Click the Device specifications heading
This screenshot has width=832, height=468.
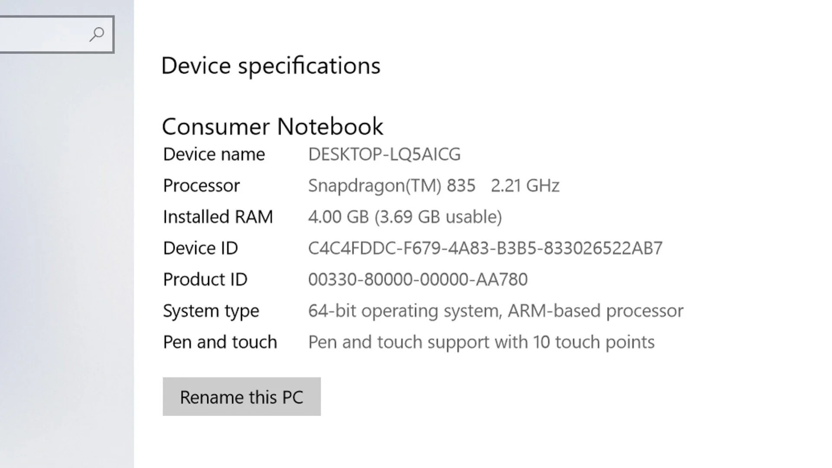pyautogui.click(x=271, y=65)
